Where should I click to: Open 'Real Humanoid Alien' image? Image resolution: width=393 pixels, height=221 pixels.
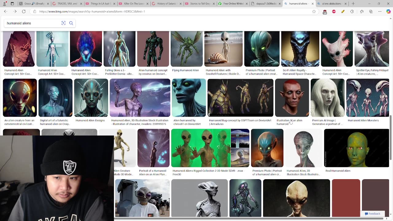(356, 148)
